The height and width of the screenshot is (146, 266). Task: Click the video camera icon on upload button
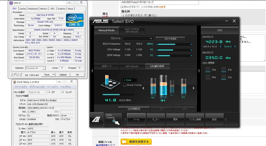click(124, 141)
